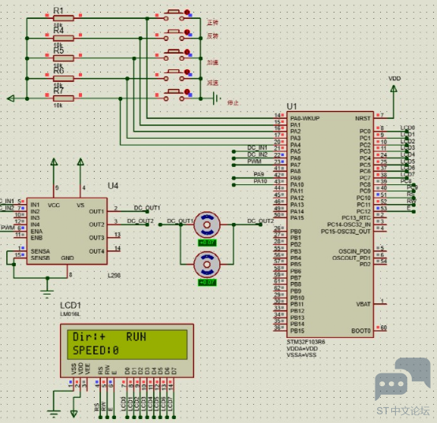
Task: Click the LM016L part value text
Action: click(x=70, y=314)
